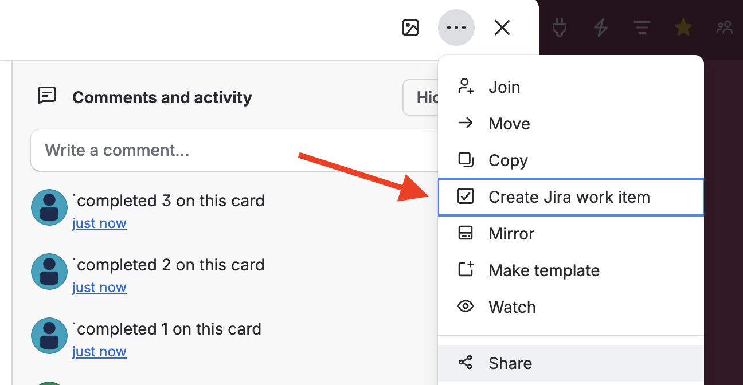Choose Copy in the card menu
The width and height of the screenshot is (743, 385).
(571, 160)
